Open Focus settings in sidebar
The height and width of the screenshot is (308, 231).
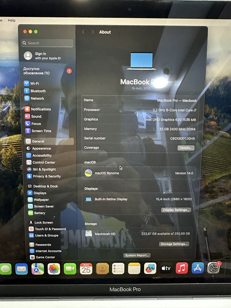pyautogui.click(x=33, y=124)
